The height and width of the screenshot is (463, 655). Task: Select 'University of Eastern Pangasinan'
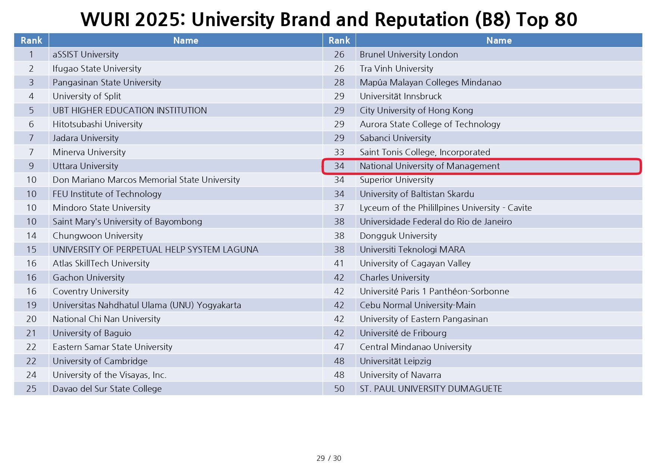[x=424, y=319]
